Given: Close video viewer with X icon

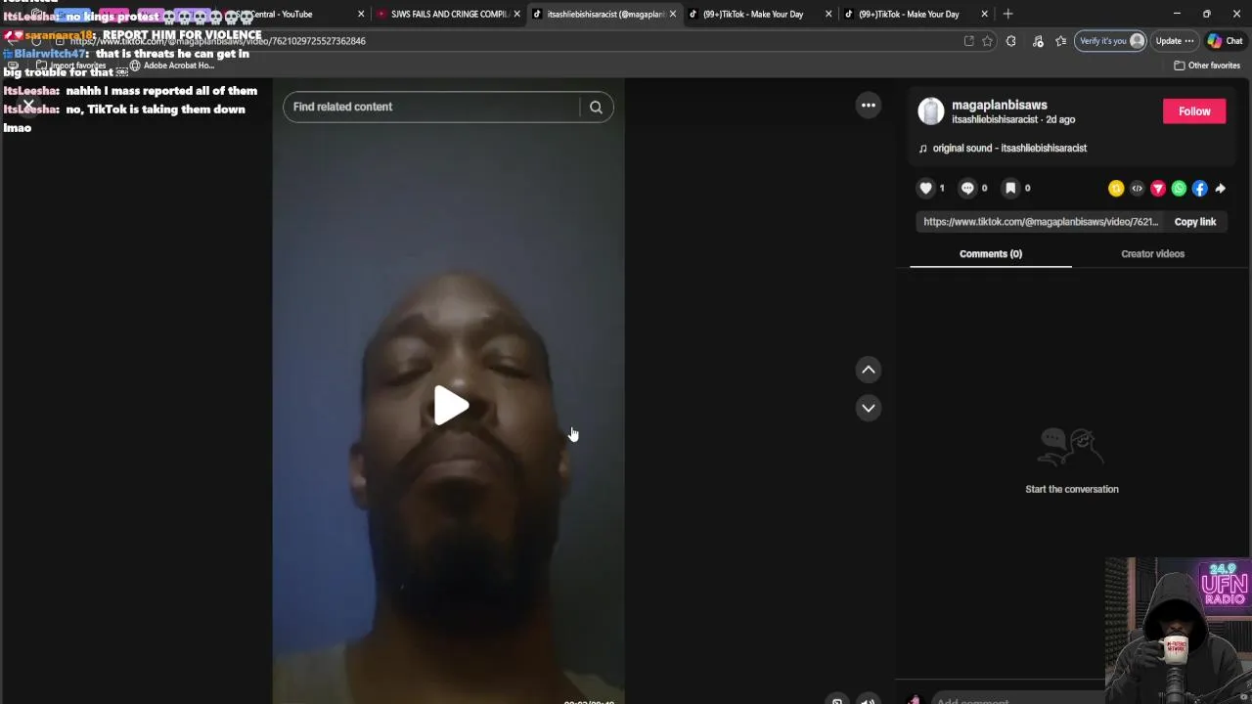Looking at the screenshot, I should 28,105.
